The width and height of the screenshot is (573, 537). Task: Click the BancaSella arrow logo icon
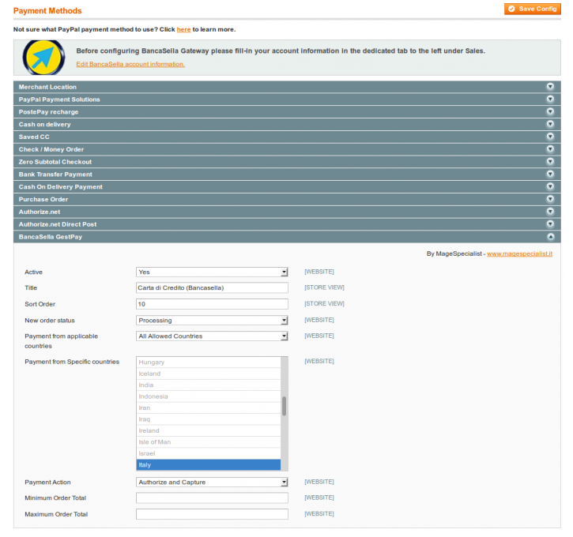coord(43,58)
